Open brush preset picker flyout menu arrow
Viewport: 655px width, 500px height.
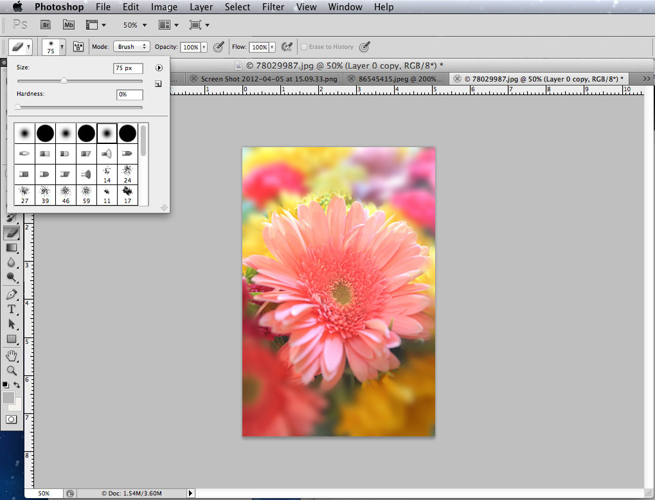tap(158, 68)
